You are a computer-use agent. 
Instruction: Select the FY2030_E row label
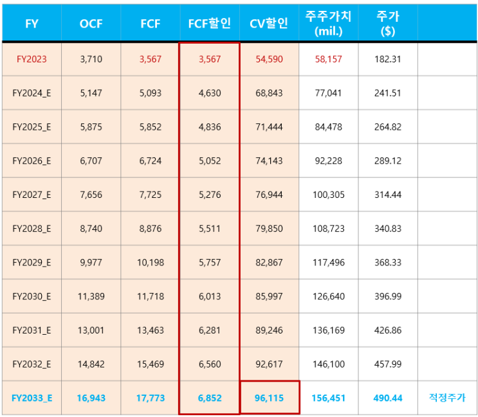click(32, 296)
